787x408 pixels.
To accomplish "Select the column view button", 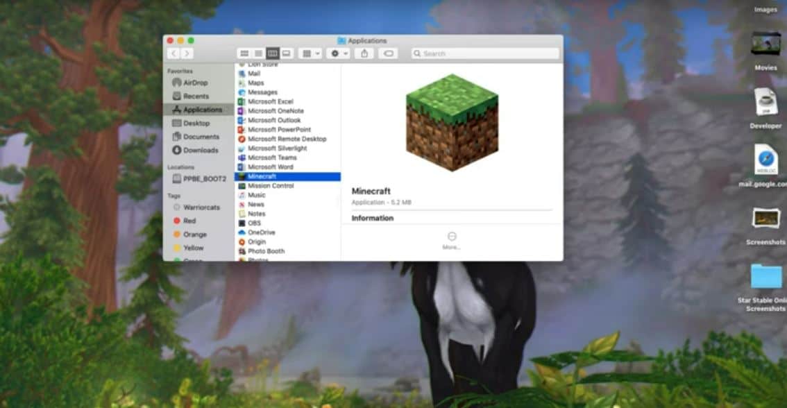I will [x=272, y=53].
